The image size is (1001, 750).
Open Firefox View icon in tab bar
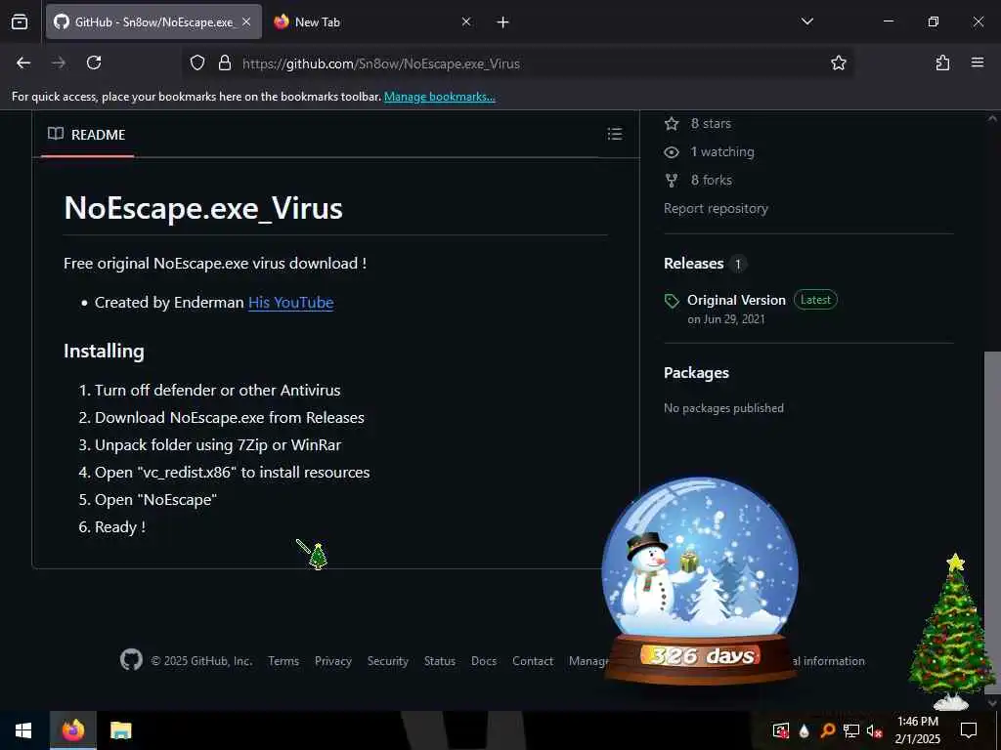click(x=20, y=21)
